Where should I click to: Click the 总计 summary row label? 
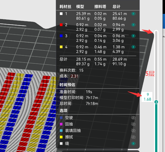(63, 59)
